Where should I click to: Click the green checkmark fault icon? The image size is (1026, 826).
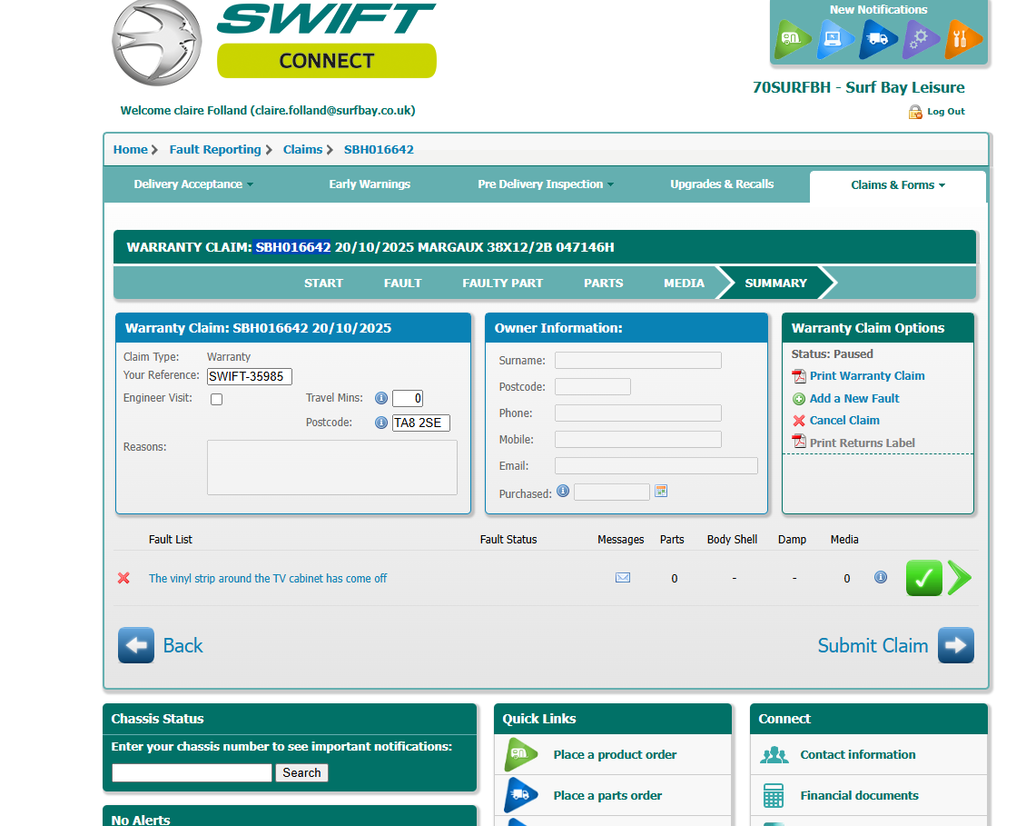pos(923,578)
